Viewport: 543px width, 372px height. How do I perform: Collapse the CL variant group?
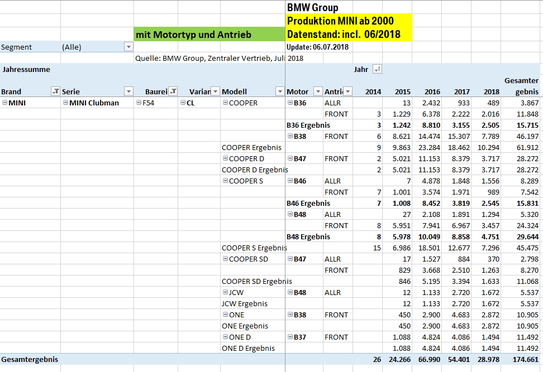pos(183,102)
